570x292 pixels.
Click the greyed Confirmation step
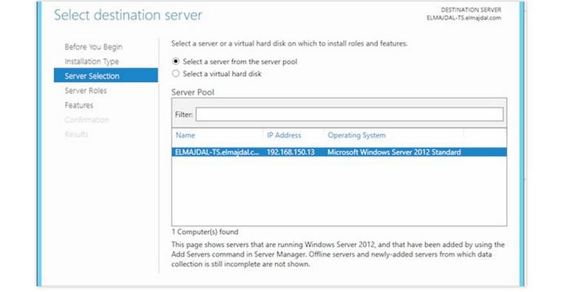[x=87, y=119]
